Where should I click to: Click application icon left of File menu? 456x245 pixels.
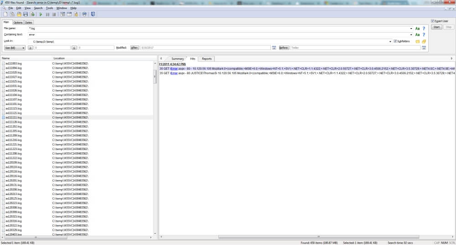tap(4, 8)
